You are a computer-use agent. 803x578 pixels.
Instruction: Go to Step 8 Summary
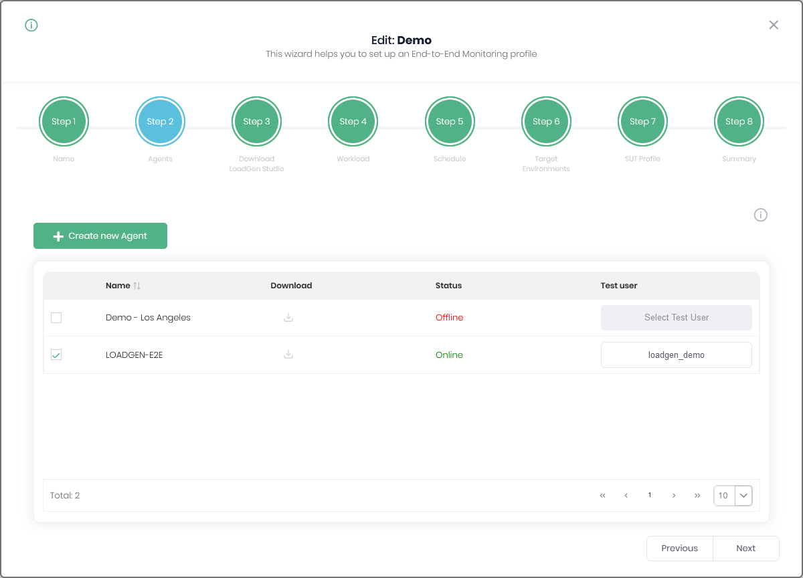739,122
